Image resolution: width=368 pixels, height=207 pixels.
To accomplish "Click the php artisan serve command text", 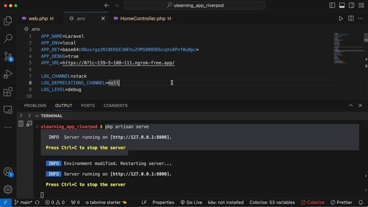I will 126,126.
